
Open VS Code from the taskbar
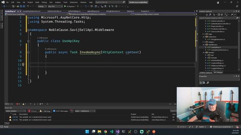[x=111, y=132]
